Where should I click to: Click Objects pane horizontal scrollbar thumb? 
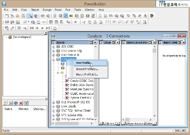(67, 123)
